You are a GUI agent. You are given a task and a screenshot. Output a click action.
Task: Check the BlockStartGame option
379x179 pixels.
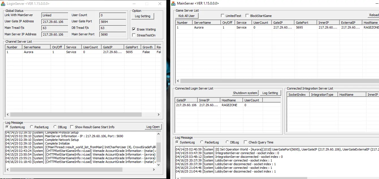point(247,16)
